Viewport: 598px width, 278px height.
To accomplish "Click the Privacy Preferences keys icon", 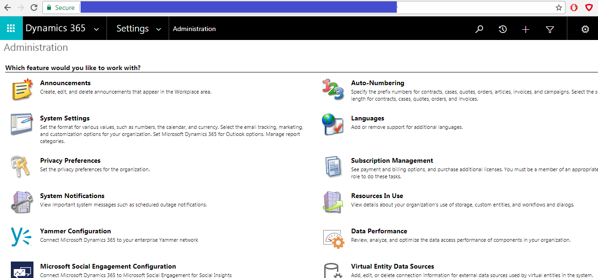I will tap(21, 167).
